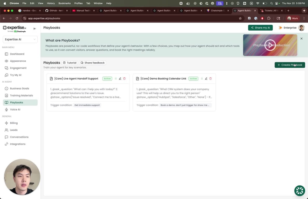Viewport: 308px width, 199px height.
Task: Delete the Demo Booking Calendar Link playbook
Action: point(210,79)
